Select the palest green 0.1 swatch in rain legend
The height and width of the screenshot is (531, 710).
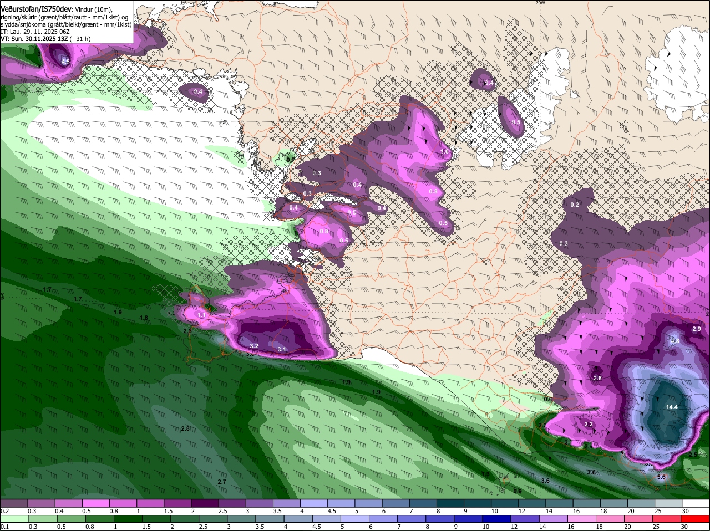click(14, 519)
